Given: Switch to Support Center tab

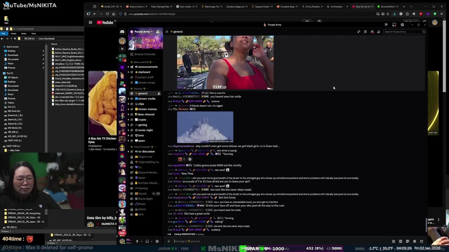Looking at the screenshot, I should click(x=262, y=7).
